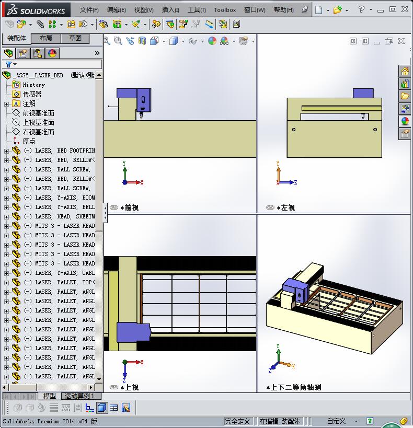Select the 前视基准面 plane in tree
The height and width of the screenshot is (428, 413).
click(38, 113)
